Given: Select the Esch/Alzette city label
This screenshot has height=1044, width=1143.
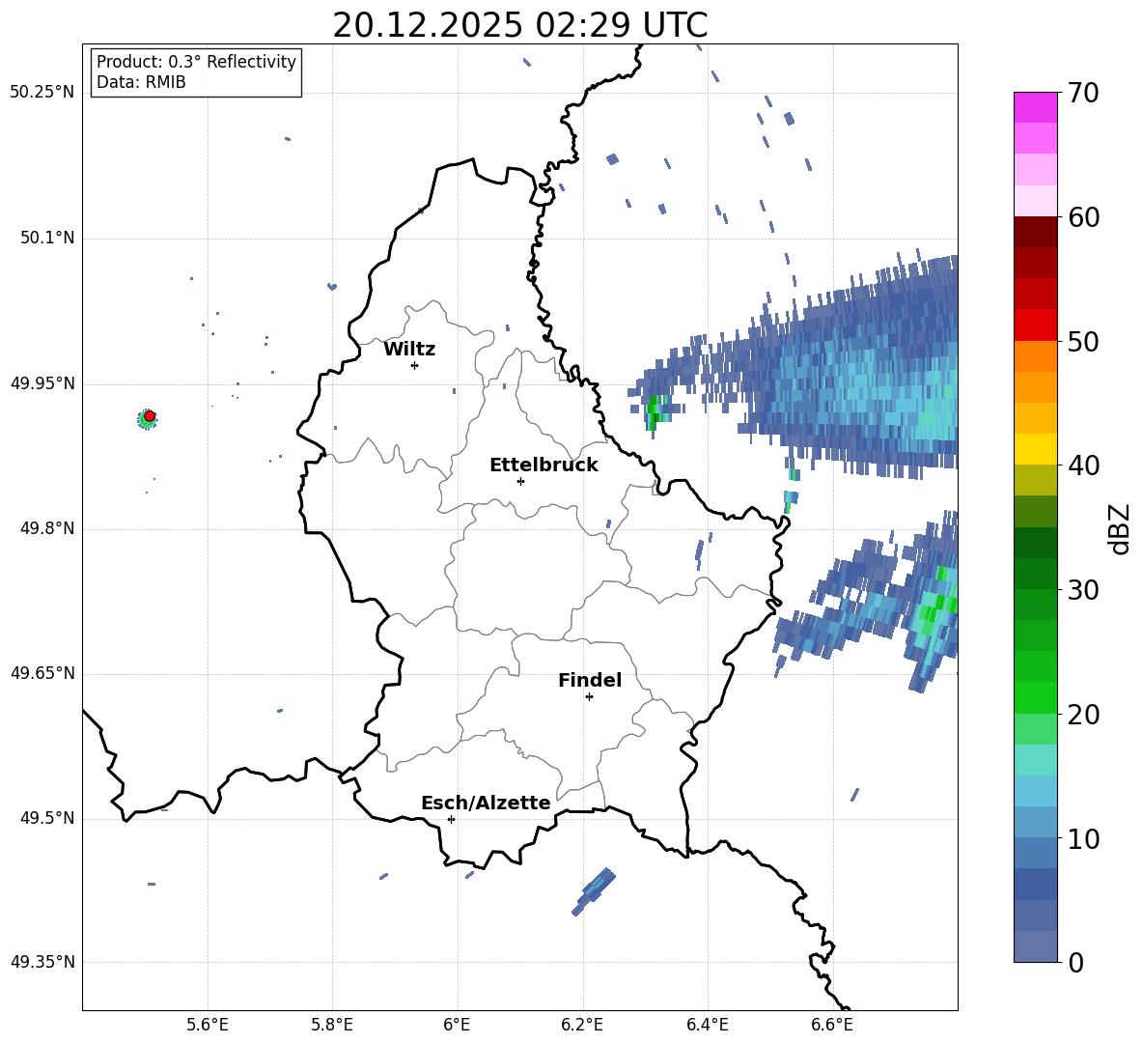Looking at the screenshot, I should coord(486,803).
